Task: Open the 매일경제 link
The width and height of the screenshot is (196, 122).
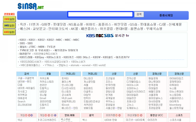Action: (x=153, y=78)
